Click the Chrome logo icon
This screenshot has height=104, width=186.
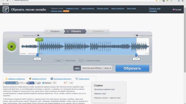pyautogui.click(x=30, y=79)
